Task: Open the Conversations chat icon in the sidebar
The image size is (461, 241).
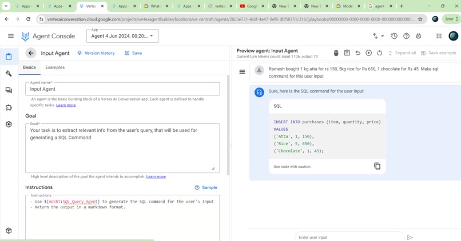Action: click(x=9, y=90)
